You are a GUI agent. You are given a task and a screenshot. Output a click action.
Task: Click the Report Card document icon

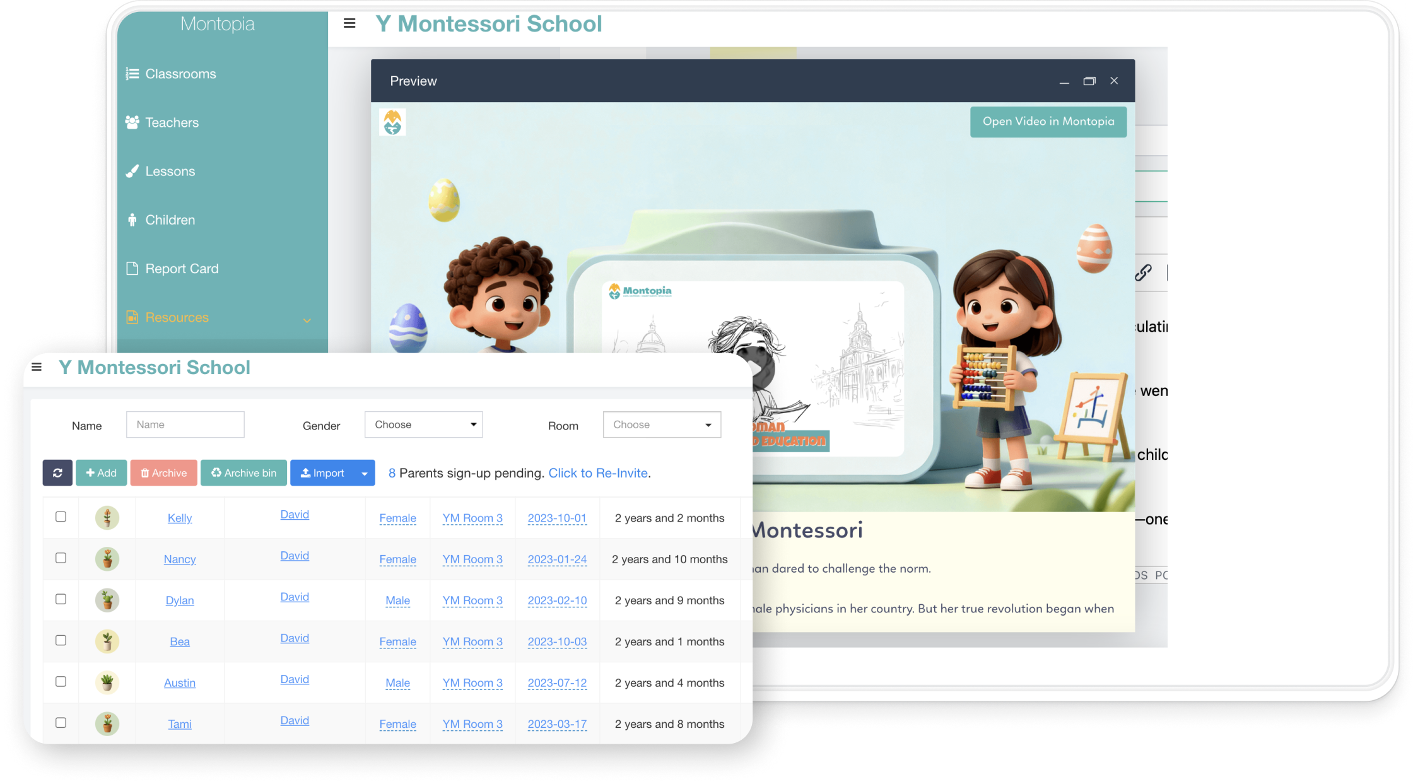tap(132, 269)
